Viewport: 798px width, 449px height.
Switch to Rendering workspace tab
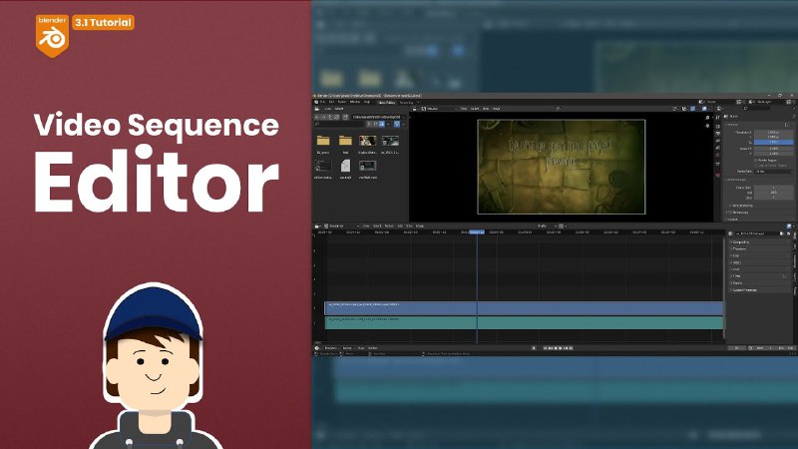406,103
